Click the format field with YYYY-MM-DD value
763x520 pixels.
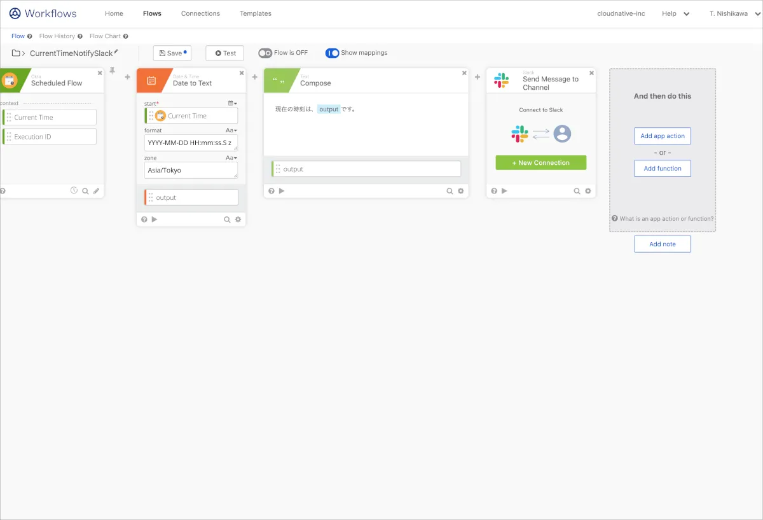tap(191, 143)
